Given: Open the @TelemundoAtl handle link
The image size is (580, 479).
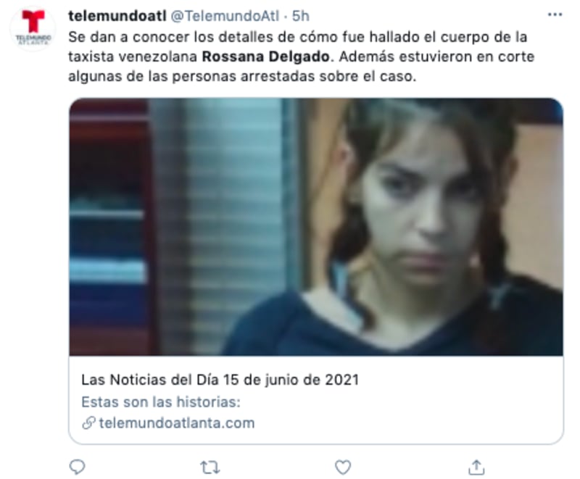Looking at the screenshot, I should (x=225, y=16).
